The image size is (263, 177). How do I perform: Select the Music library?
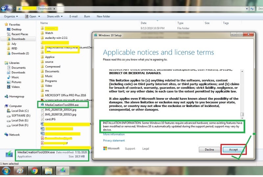[x=15, y=77]
